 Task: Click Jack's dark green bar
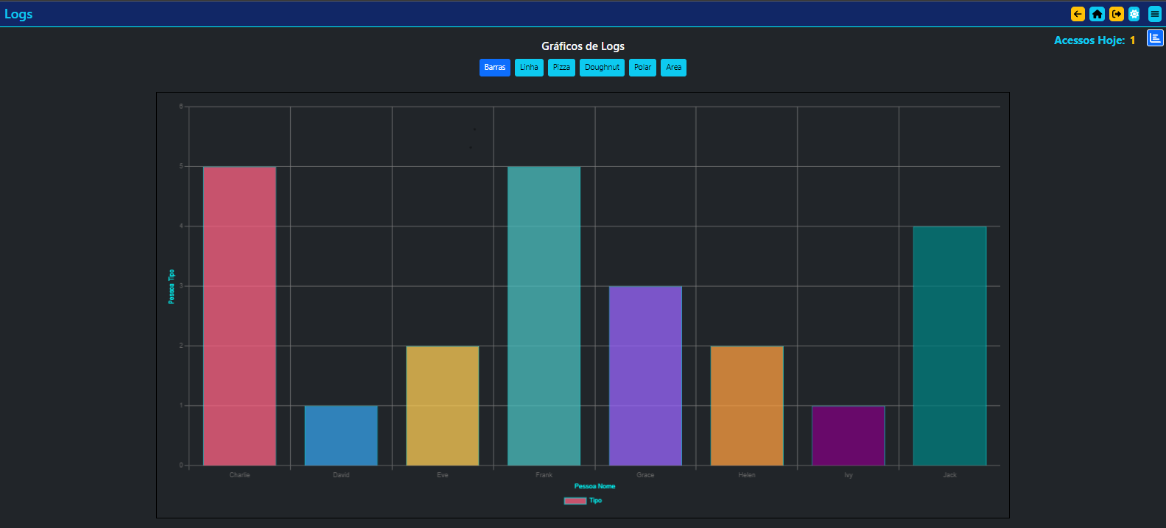coord(949,346)
